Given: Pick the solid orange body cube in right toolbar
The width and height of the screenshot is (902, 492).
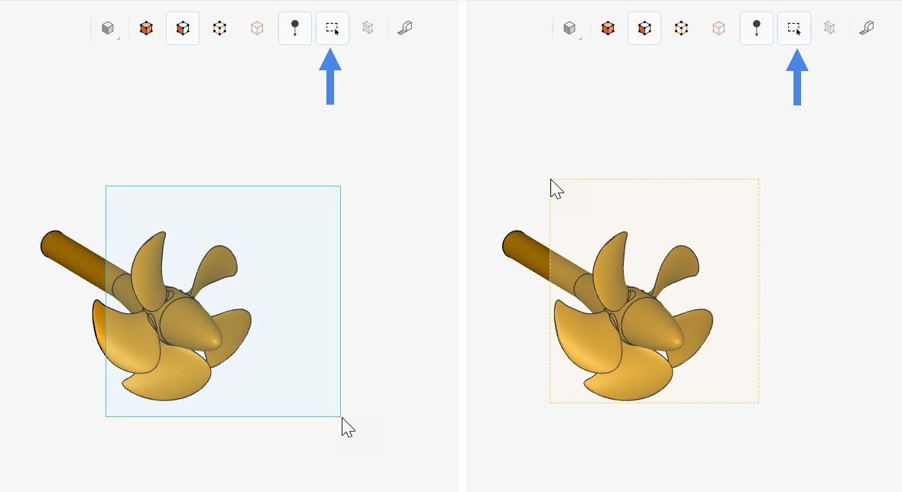Looking at the screenshot, I should coord(608,28).
